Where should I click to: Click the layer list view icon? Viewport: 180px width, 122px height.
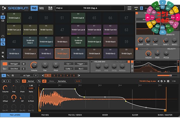pyautogui.click(x=13, y=75)
